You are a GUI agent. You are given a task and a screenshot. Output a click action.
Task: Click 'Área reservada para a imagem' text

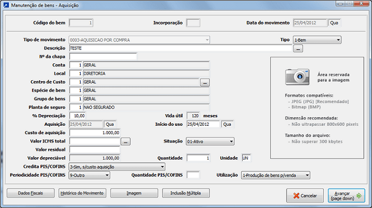(333, 78)
